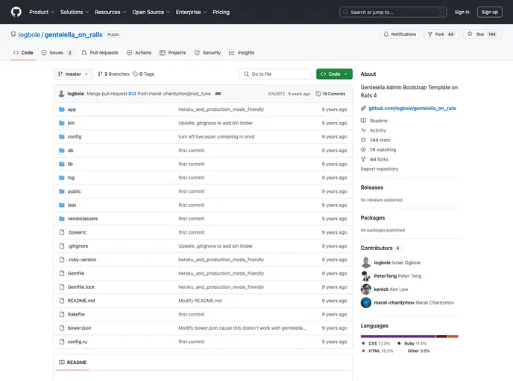
Task: Open the Gemfile.lock file
Action: (81, 287)
